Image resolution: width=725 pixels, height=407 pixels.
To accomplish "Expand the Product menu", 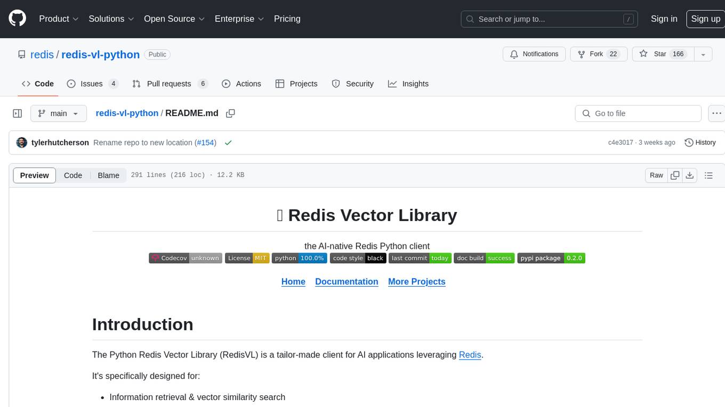I will pos(59,19).
